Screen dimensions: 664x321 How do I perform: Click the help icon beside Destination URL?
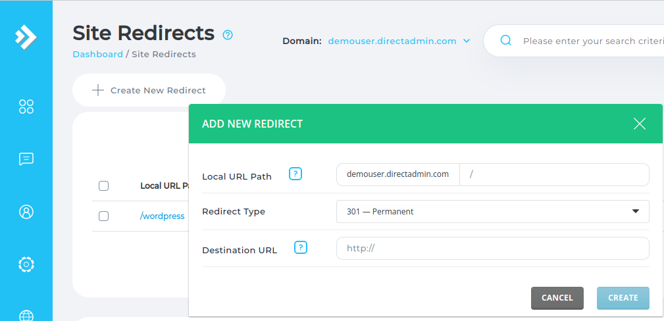[x=301, y=247]
